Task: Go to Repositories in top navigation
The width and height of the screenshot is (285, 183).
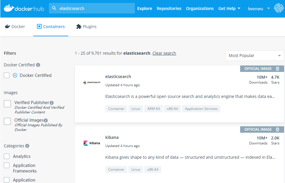Action: pyautogui.click(x=169, y=8)
